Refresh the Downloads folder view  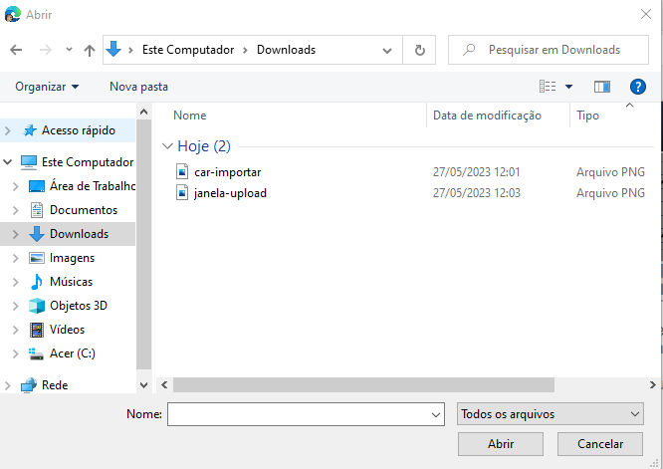(x=419, y=50)
